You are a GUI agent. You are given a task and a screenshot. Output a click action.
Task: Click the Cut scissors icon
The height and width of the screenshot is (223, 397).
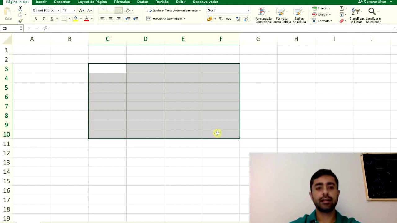(x=20, y=8)
